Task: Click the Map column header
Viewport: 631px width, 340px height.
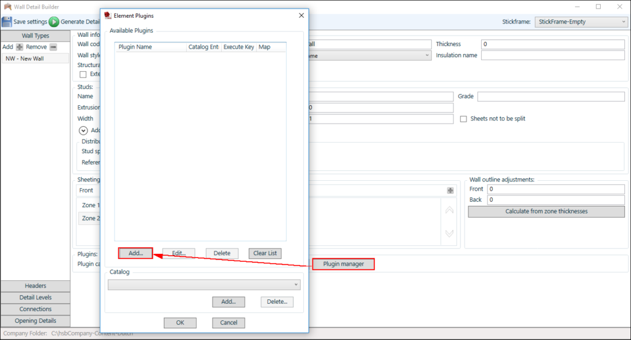Action: [x=271, y=47]
